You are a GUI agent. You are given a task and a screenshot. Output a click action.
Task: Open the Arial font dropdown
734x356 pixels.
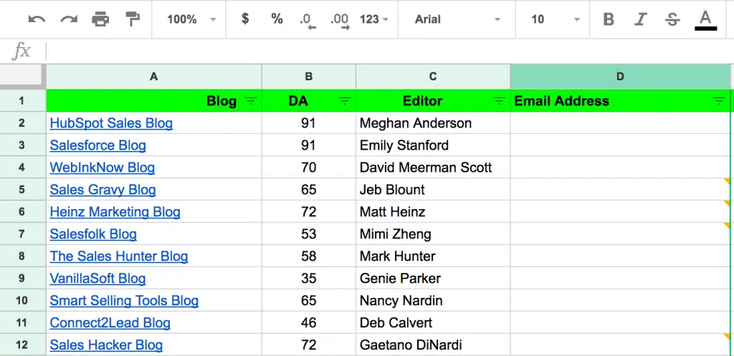[x=455, y=19]
